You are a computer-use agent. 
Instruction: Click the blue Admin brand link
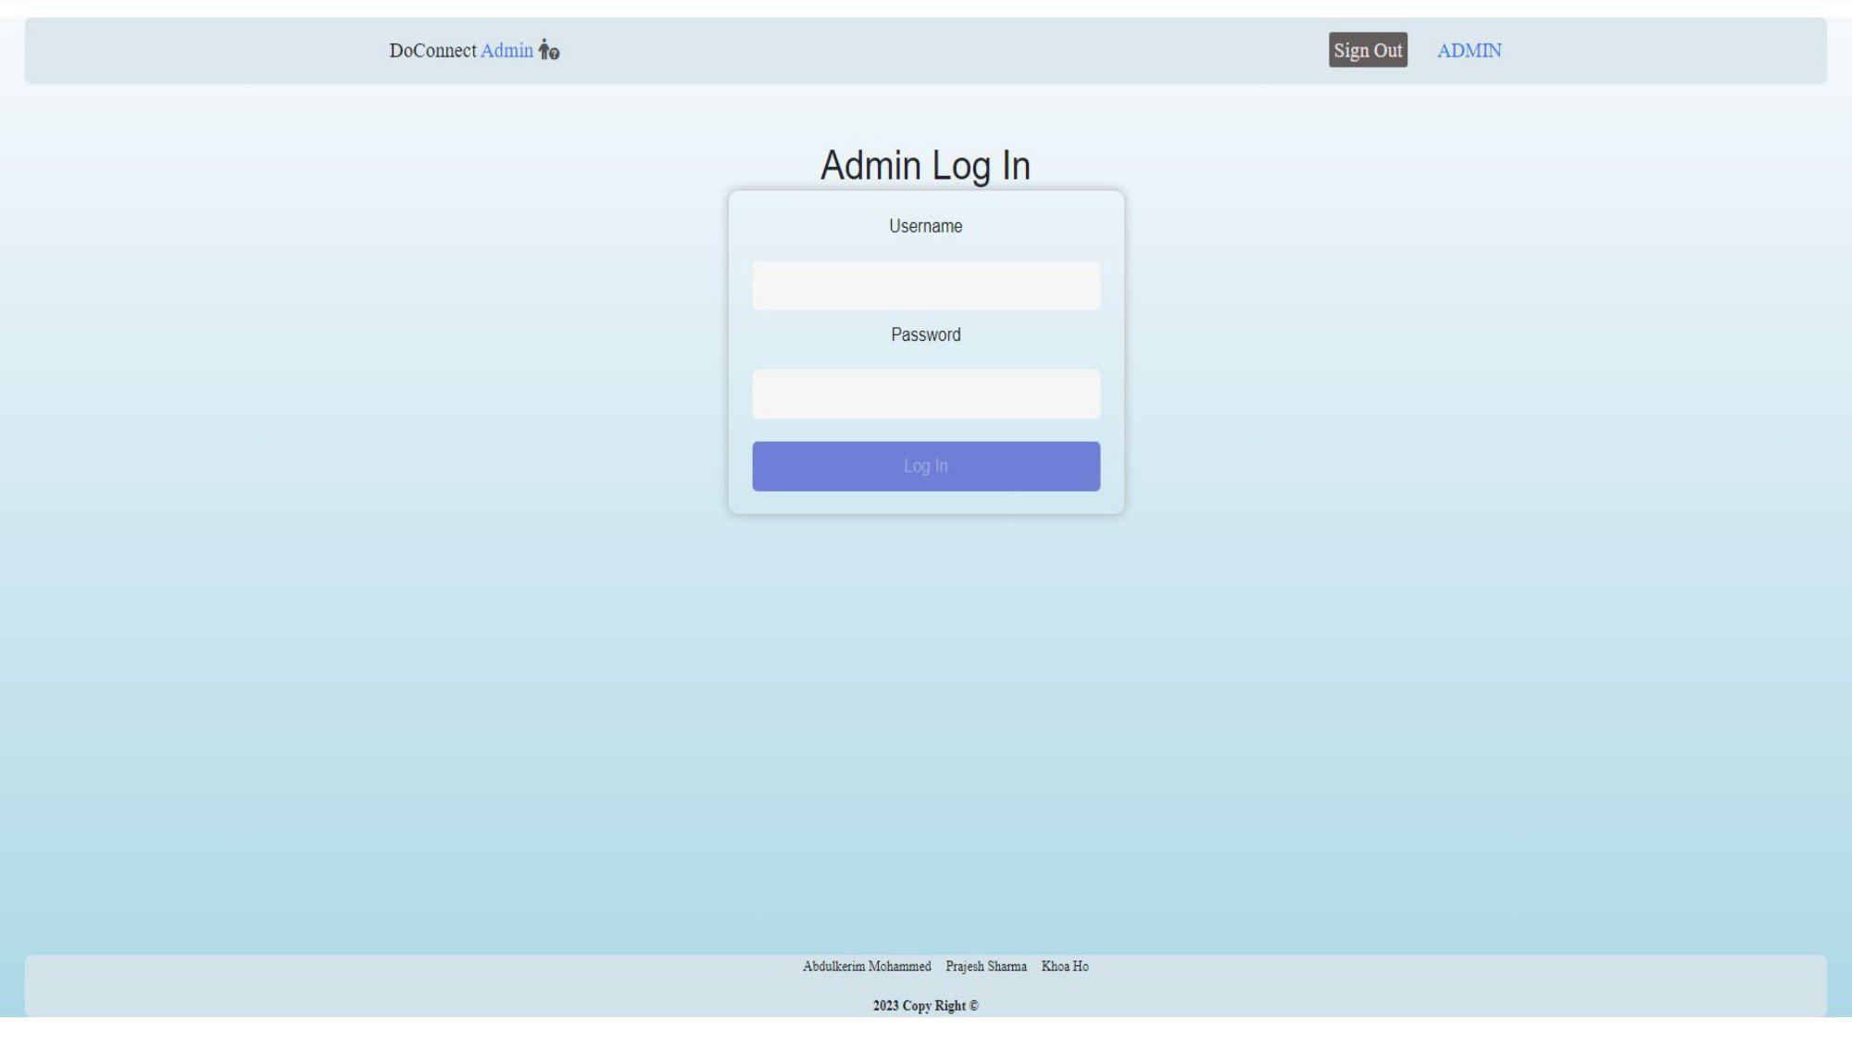click(507, 51)
